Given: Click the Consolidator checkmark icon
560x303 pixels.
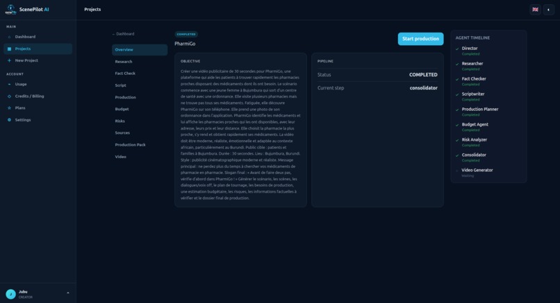Looking at the screenshot, I should tap(457, 155).
